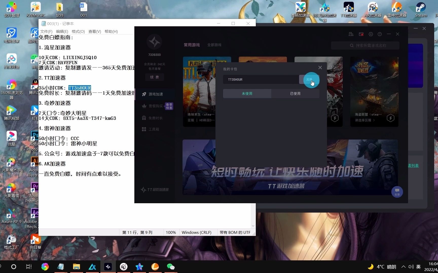Open Task View button on taskbar
Viewport: 438px width, 273px height.
29,267
